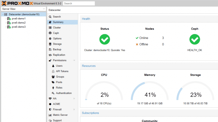Click the Storage 23% usage gauge
This screenshot has height=122, width=218.
pos(195,91)
